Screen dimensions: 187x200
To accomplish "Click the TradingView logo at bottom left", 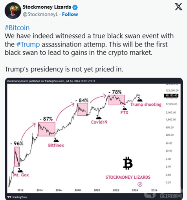I will [17, 197].
